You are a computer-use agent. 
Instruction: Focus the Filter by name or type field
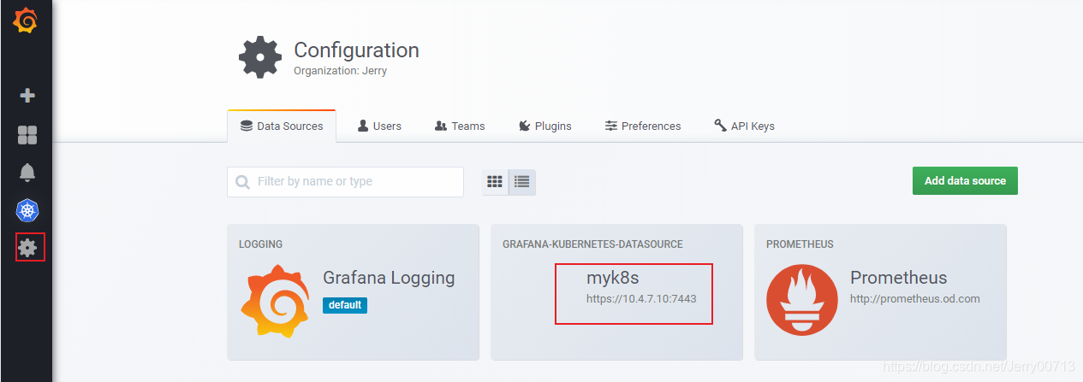(345, 181)
